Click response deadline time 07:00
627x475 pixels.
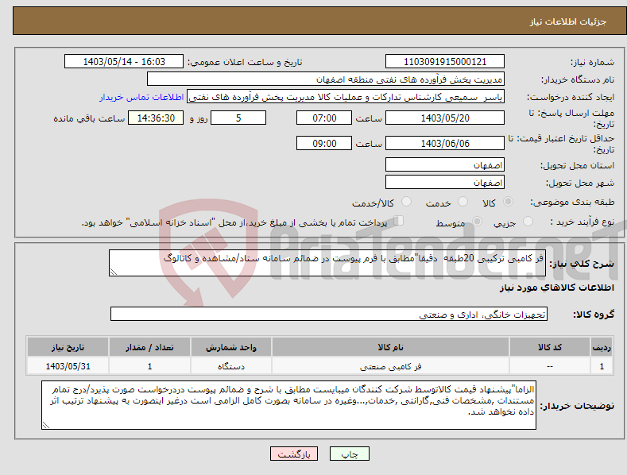pyautogui.click(x=324, y=118)
